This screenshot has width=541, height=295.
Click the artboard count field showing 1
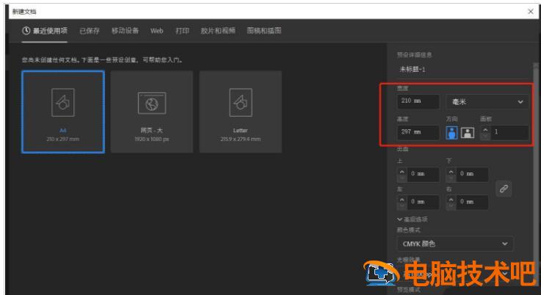pos(509,132)
